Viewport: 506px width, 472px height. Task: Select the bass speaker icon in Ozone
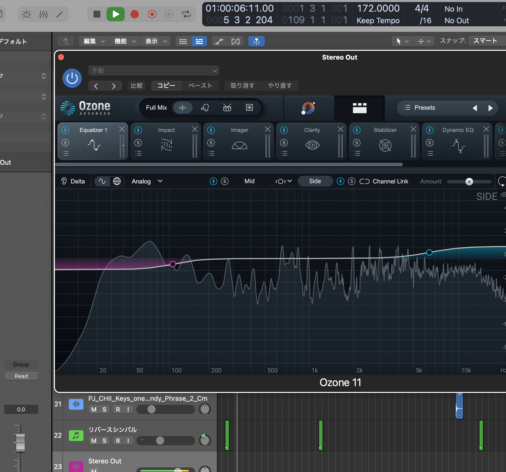coord(249,108)
